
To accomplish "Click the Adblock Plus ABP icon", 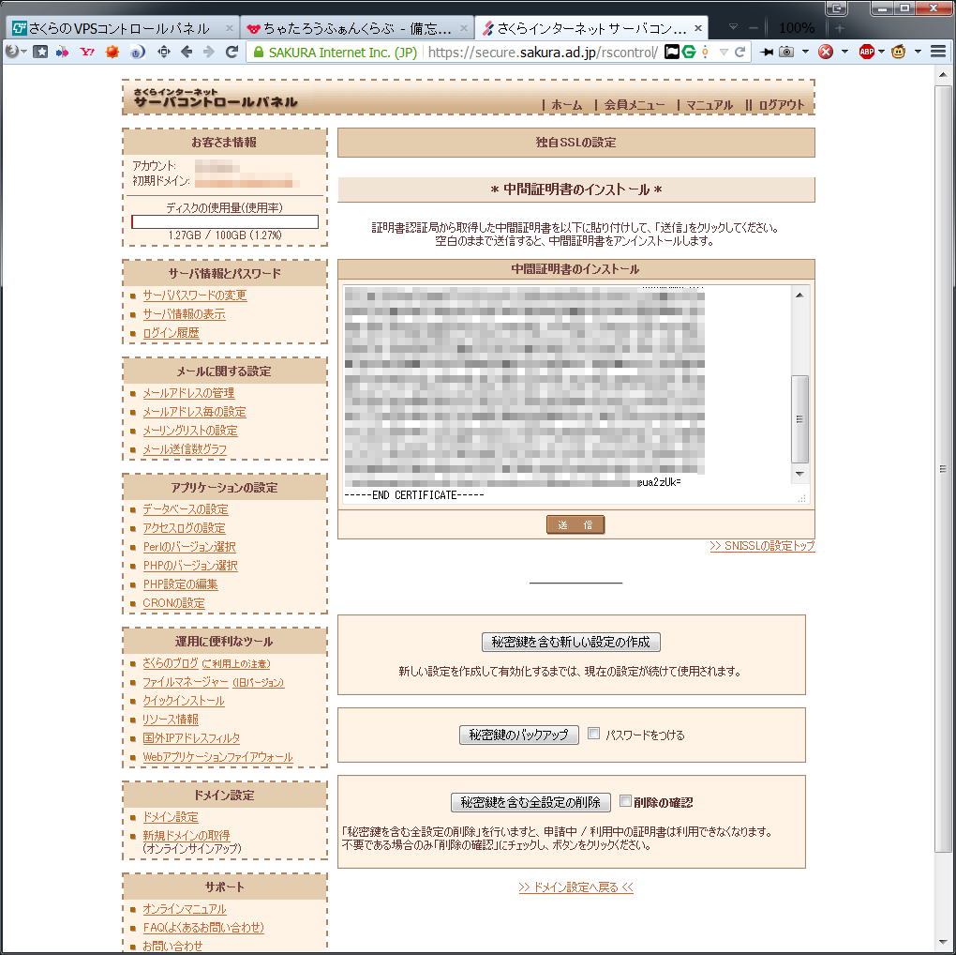I will (x=866, y=52).
